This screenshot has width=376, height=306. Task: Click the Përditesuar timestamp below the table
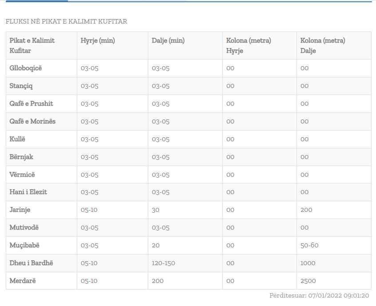319,295
